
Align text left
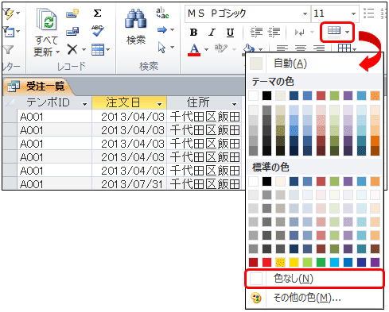click(x=282, y=48)
